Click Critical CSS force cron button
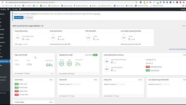Image resolution: width=186 pixels, height=105 pixels. pyautogui.click(x=77, y=84)
